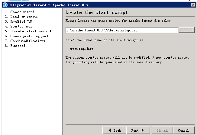Select step '8. Finished'
The width and height of the screenshot is (197, 135).
15,46
